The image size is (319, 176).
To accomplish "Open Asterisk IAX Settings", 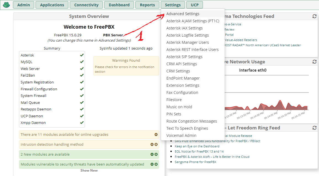I will 193,28.
